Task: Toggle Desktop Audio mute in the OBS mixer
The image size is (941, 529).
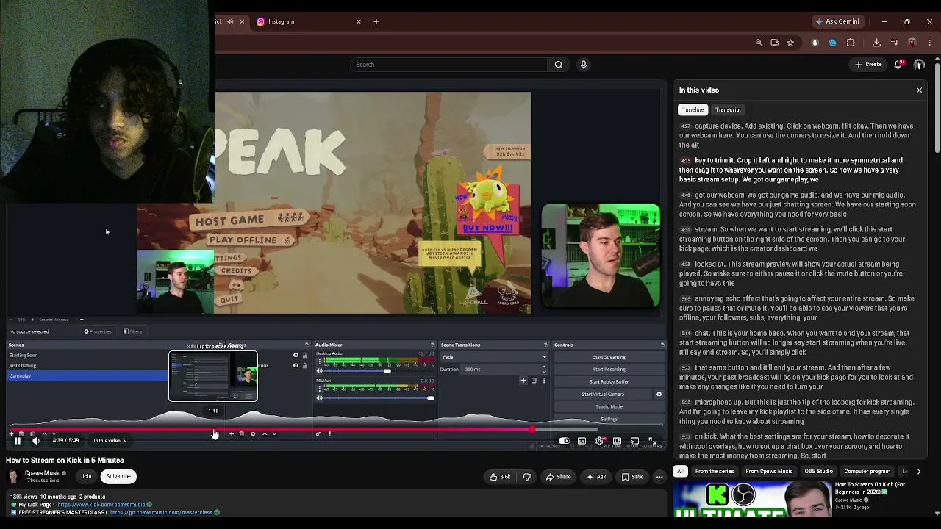Action: 320,370
